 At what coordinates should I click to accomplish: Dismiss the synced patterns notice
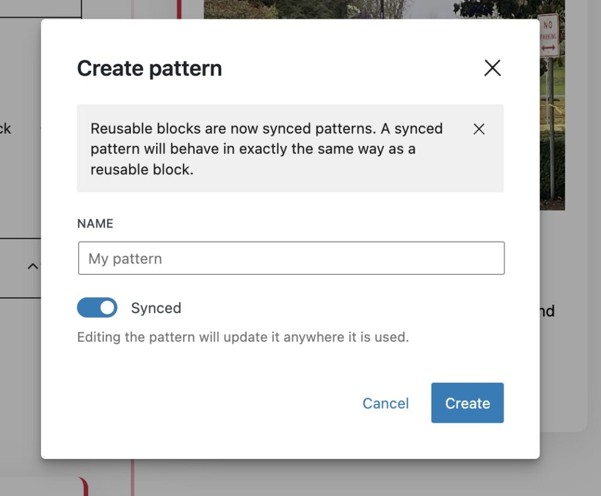coord(479,130)
